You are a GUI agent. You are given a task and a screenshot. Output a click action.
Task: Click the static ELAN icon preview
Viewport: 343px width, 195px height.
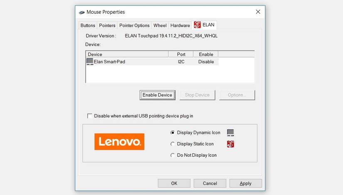click(230, 144)
